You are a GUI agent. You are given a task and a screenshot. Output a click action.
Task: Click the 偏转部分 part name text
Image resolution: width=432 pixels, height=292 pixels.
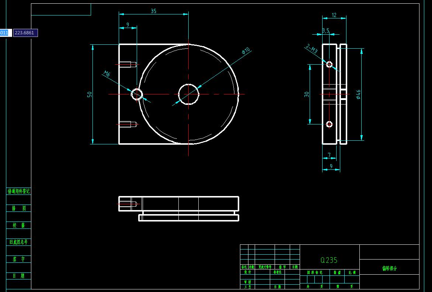pyautogui.click(x=389, y=268)
